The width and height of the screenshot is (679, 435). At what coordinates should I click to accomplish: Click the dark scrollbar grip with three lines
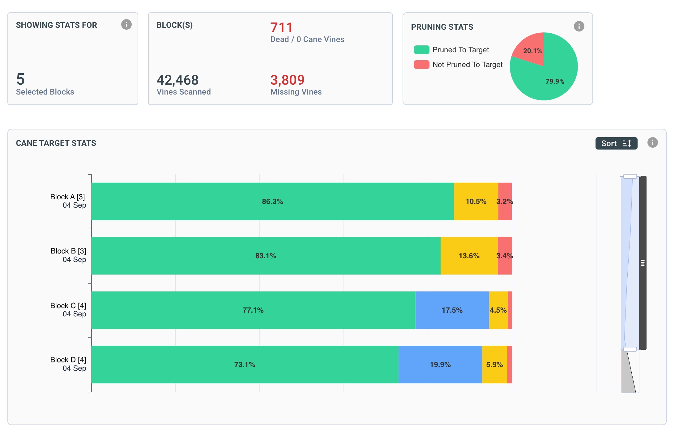643,263
